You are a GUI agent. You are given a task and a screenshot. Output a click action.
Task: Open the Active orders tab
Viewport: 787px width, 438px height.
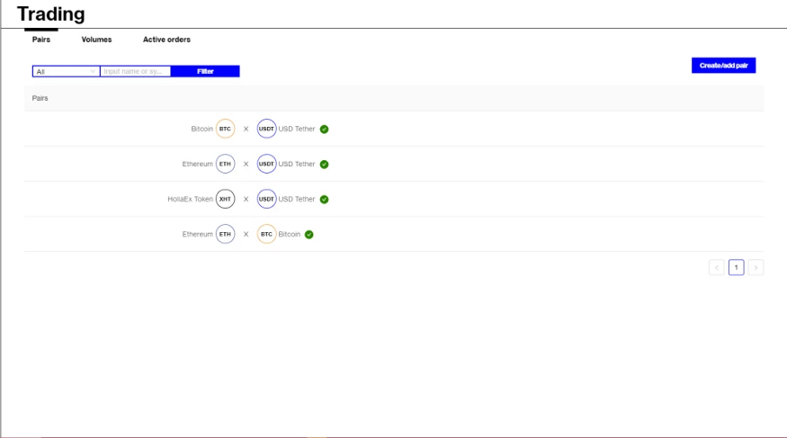[x=166, y=40]
